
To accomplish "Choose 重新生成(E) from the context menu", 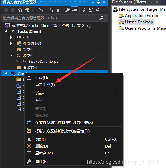I will 74,85.
